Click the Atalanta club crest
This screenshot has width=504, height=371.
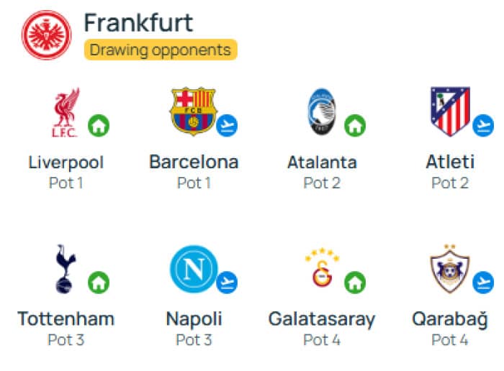coord(322,111)
